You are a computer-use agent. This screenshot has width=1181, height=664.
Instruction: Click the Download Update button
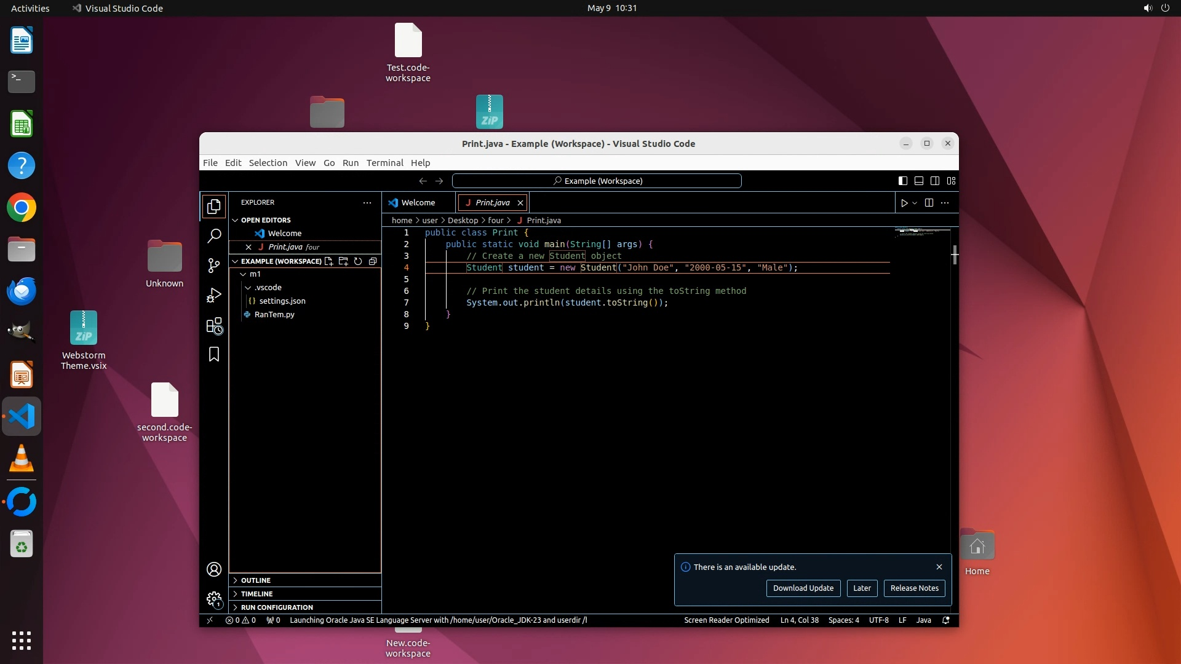803,588
